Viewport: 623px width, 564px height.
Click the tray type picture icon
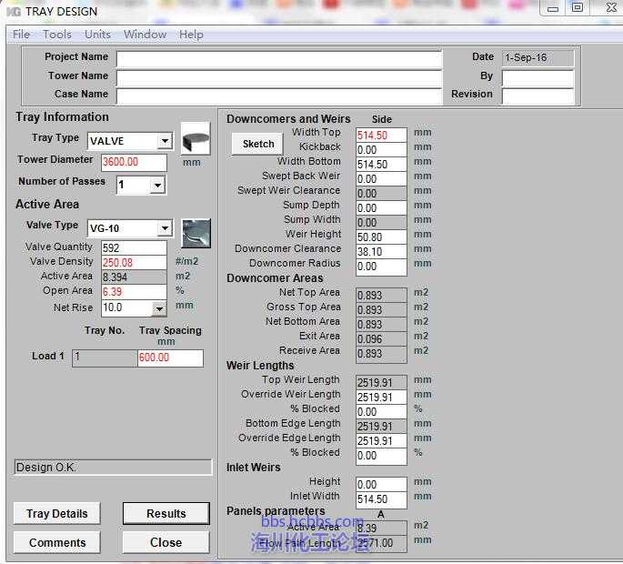[196, 138]
